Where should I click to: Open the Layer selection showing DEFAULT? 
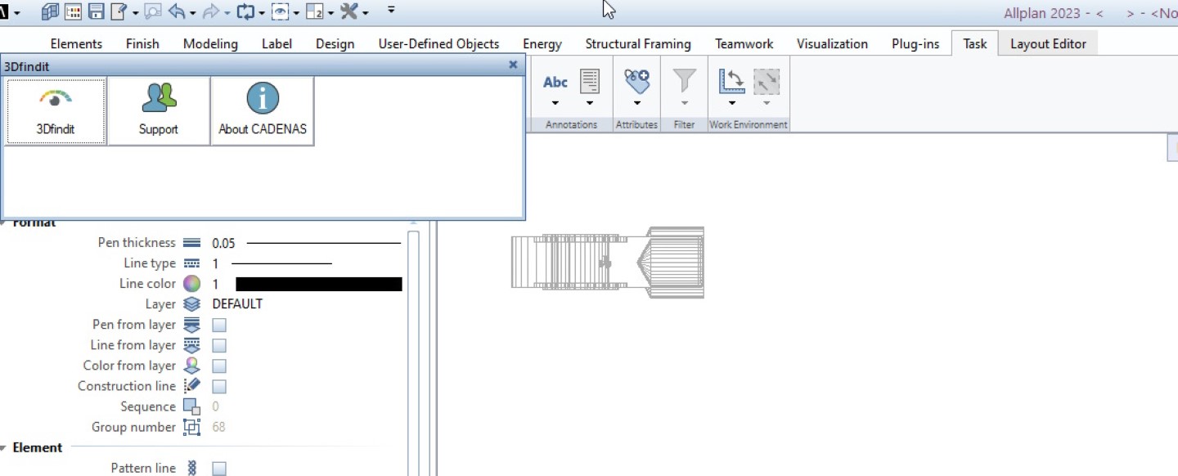(x=238, y=303)
